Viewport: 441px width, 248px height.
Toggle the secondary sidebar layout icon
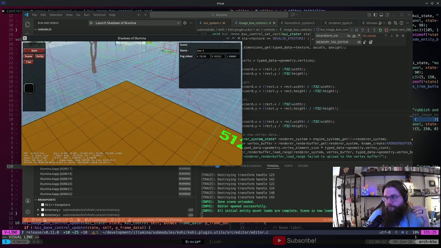pos(387,15)
